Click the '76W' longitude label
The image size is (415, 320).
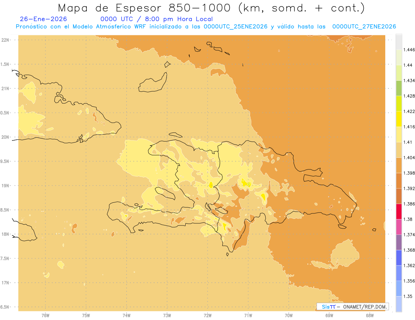[45, 315]
